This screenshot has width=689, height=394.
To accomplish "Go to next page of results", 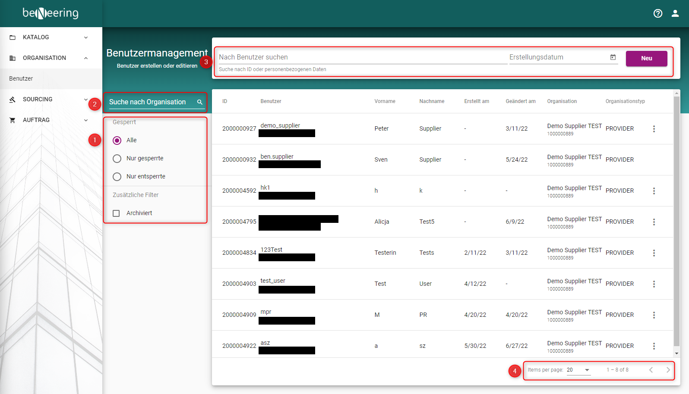I will (x=668, y=370).
